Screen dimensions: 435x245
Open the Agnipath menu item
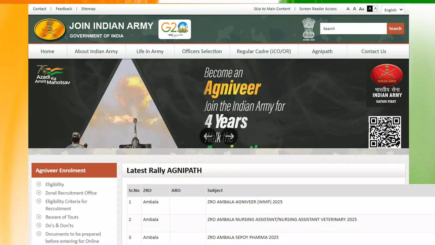pyautogui.click(x=322, y=51)
